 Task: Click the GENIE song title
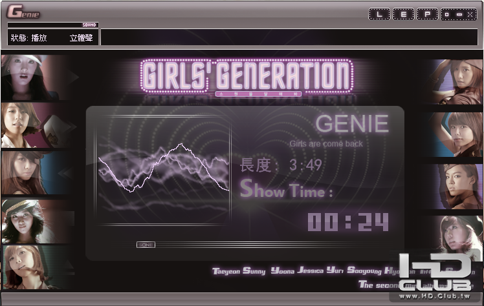click(x=352, y=124)
